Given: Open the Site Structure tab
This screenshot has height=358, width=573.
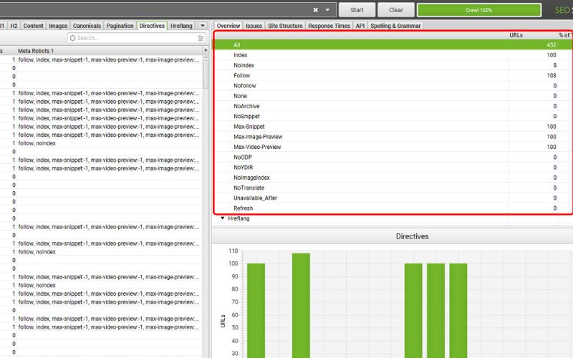Looking at the screenshot, I should [285, 26].
